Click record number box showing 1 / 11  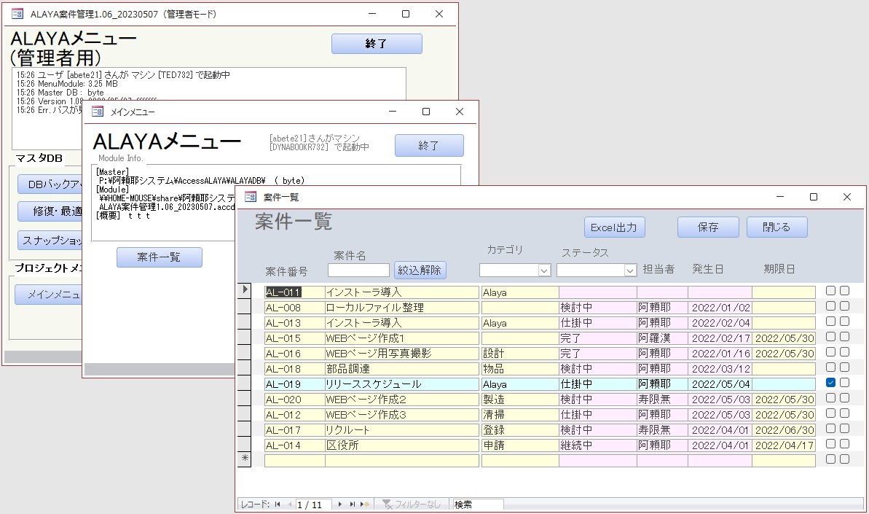tap(313, 505)
